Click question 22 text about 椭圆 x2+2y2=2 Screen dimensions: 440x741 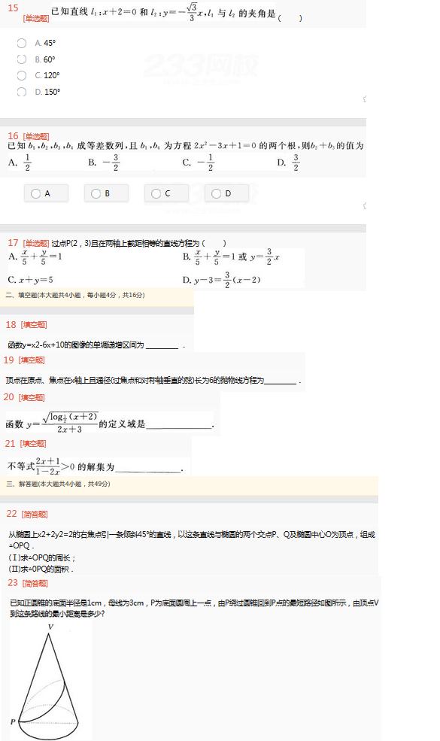(x=191, y=539)
